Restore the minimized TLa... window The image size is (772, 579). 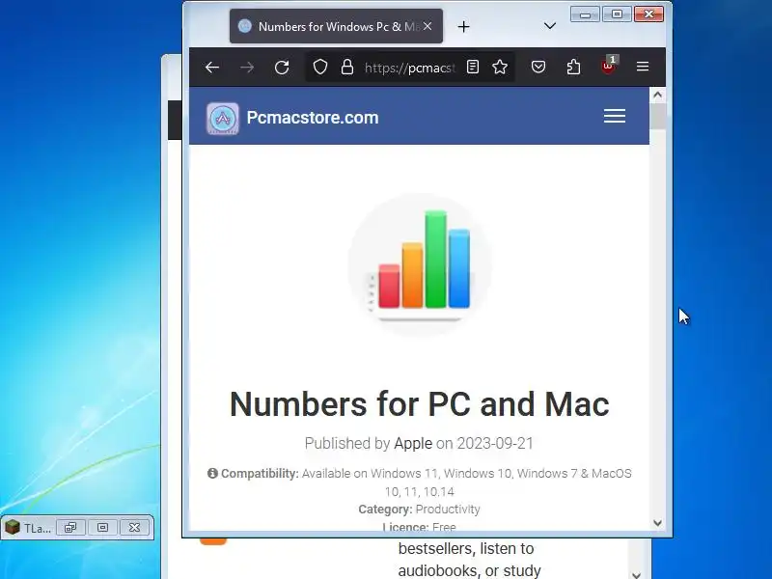(x=70, y=528)
